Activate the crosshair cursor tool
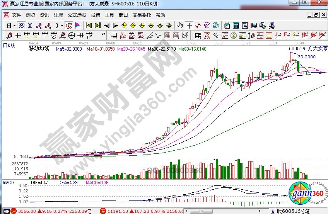The width and height of the screenshot is (328, 214). [x=189, y=25]
